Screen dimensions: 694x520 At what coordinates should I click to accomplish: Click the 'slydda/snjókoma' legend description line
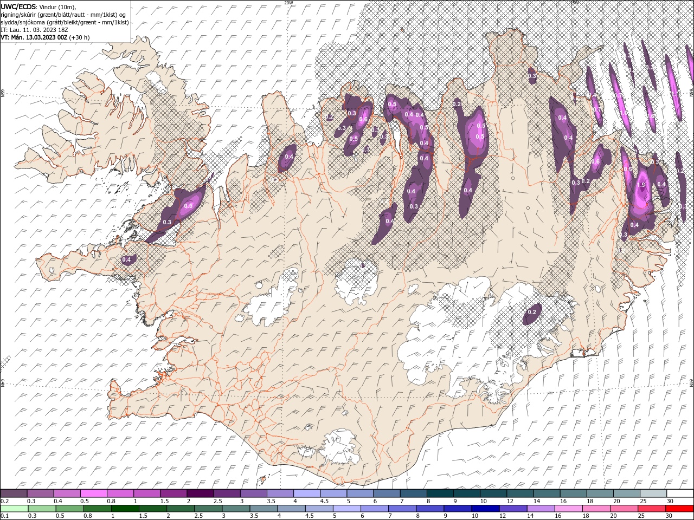[x=65, y=22]
